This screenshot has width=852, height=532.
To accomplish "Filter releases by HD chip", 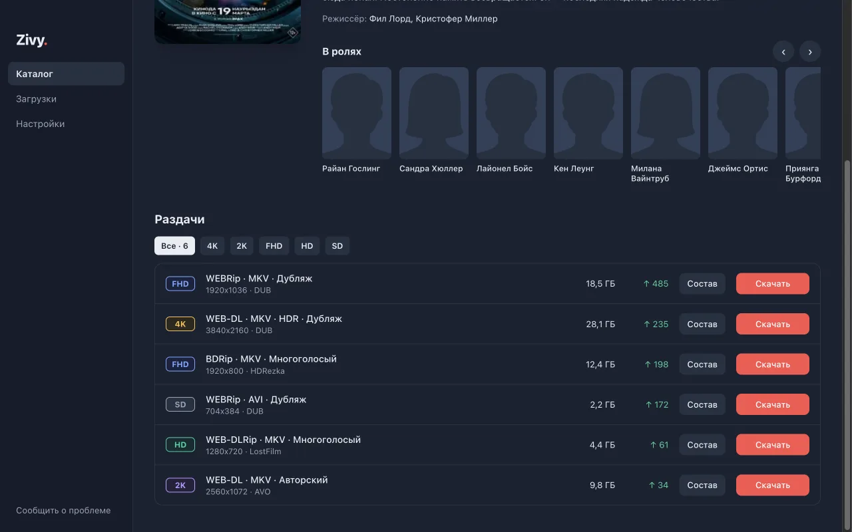I will point(307,246).
